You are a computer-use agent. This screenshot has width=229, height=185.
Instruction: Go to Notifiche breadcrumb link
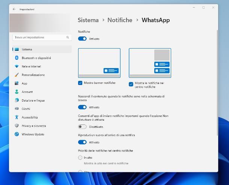pyautogui.click(x=120, y=20)
